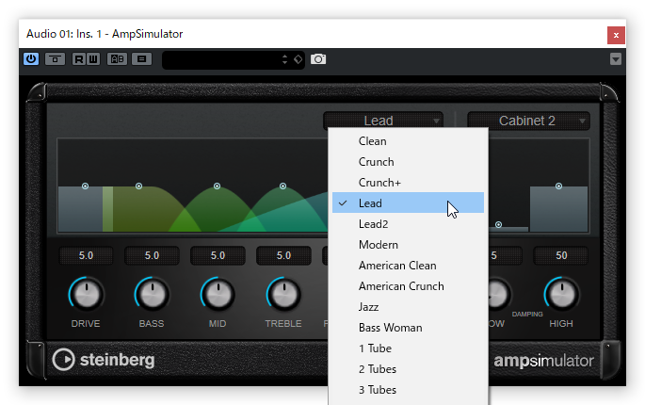Toggle the plugin power/activate button
Screen dimensions: 645x405
coord(31,59)
